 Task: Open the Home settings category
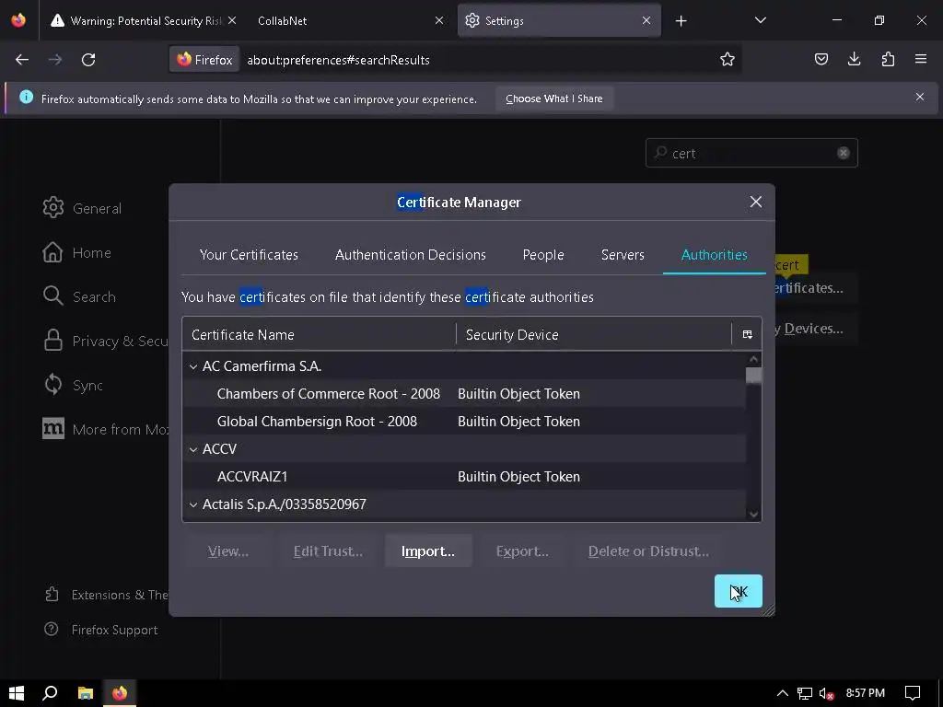click(77, 252)
